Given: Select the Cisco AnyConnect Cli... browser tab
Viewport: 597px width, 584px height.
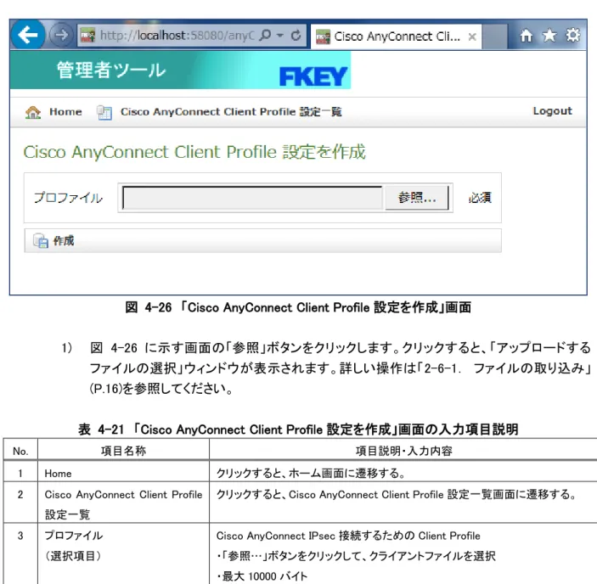Looking at the screenshot, I should (396, 36).
